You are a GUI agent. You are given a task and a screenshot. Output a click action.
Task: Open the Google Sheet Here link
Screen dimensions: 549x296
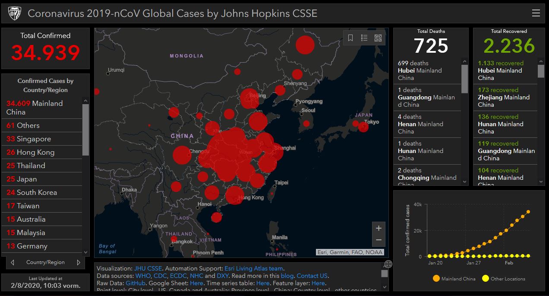pos(196,283)
